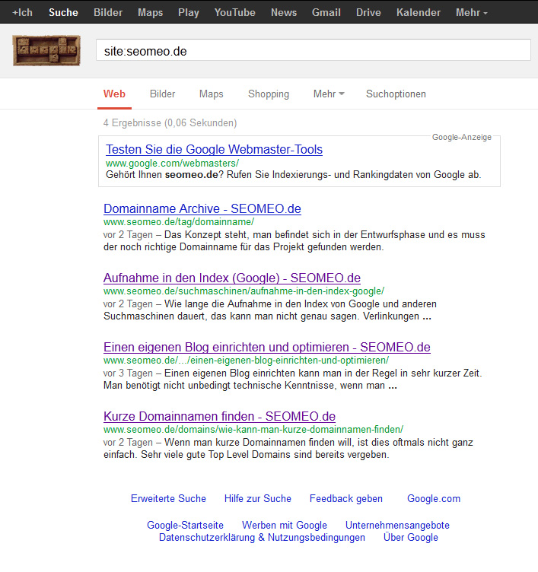Open Über Google
538x572 pixels.
tap(411, 538)
